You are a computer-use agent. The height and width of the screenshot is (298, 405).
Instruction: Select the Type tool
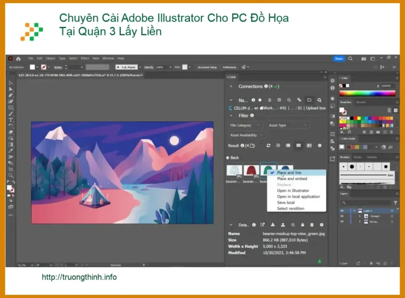click(11, 120)
